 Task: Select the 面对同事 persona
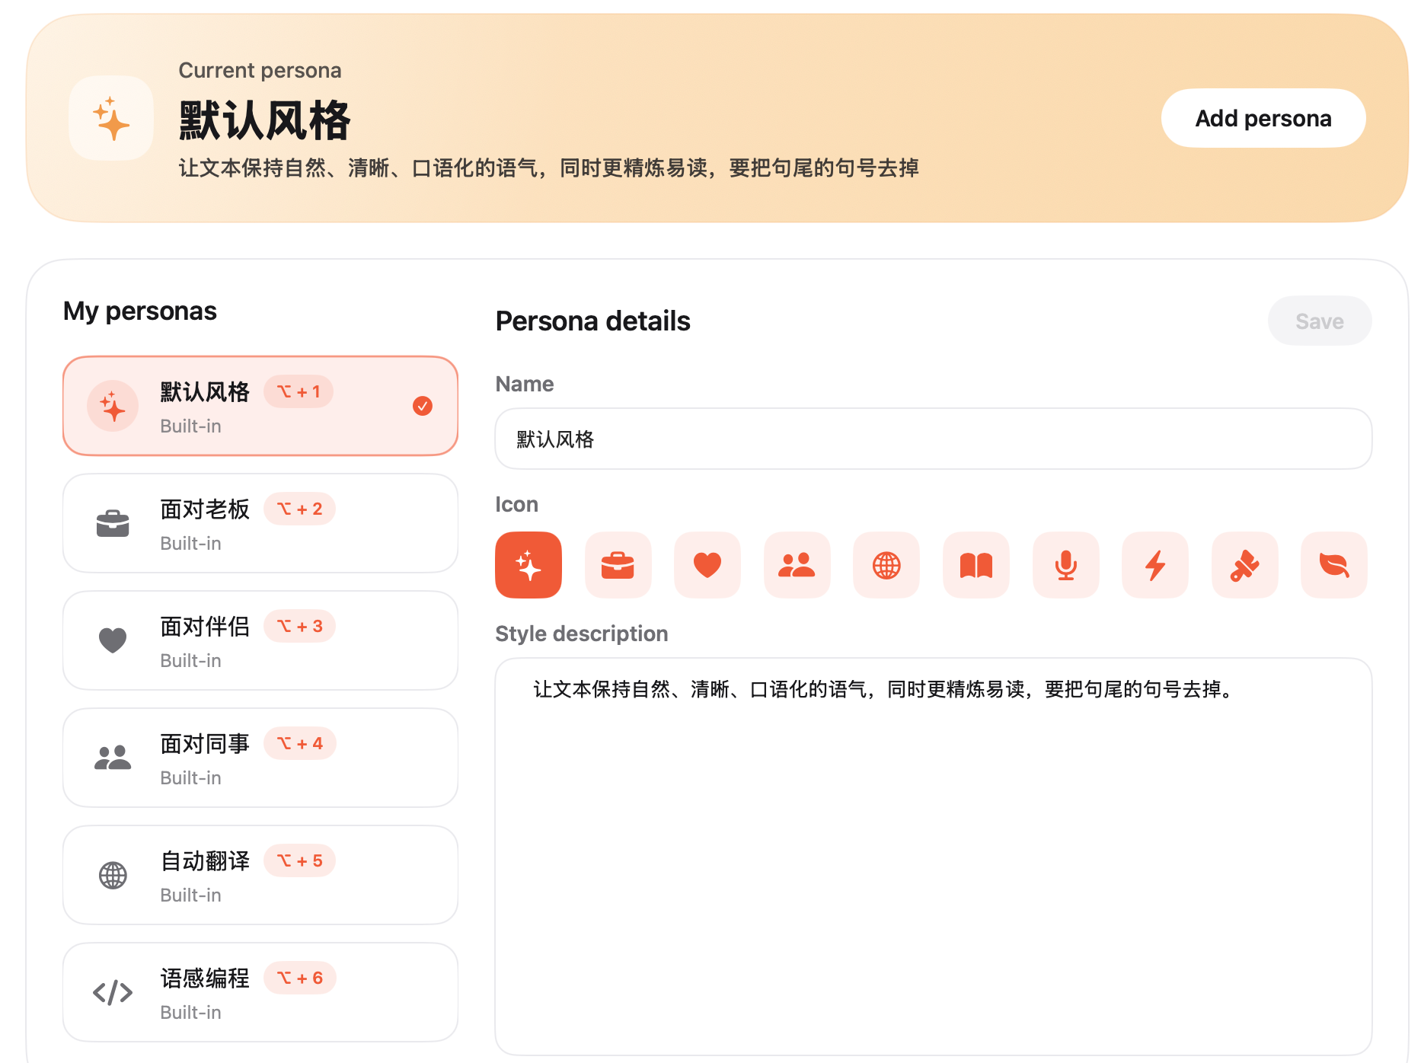[x=260, y=758]
